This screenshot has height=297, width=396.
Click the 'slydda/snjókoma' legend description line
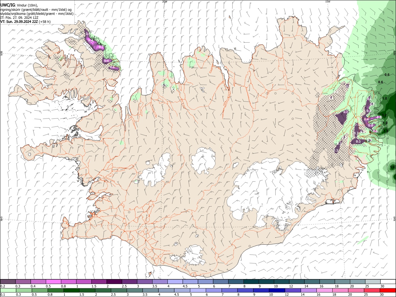[x=37, y=14]
